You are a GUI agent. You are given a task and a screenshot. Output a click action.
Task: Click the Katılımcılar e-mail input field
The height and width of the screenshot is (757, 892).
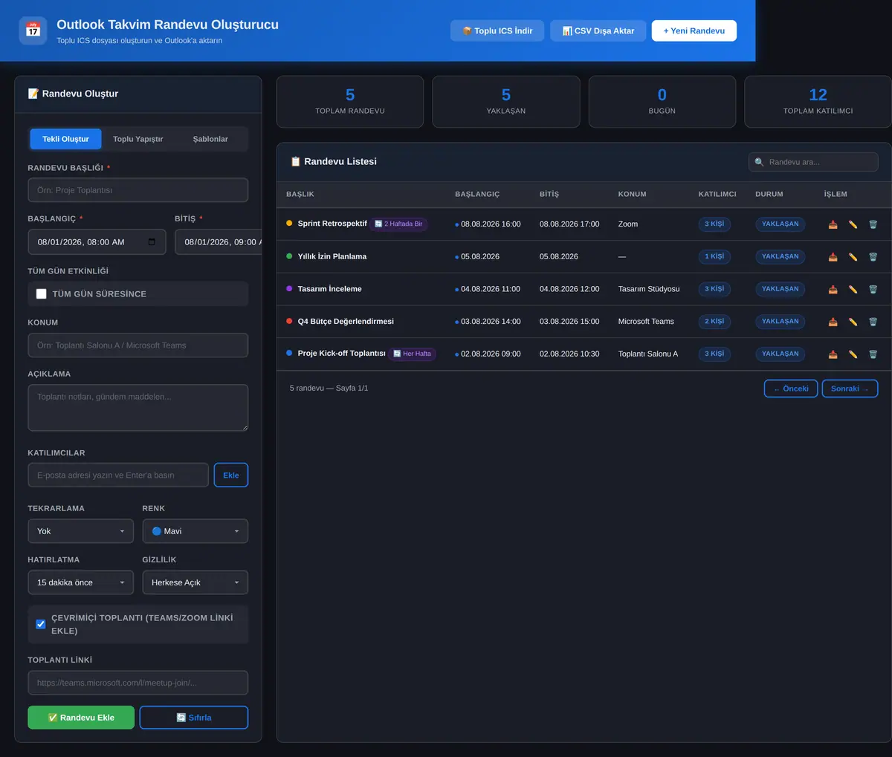pyautogui.click(x=118, y=475)
